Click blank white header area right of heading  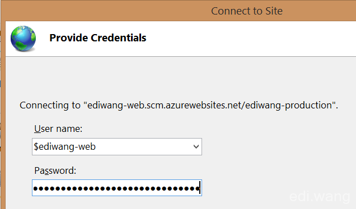250,39
